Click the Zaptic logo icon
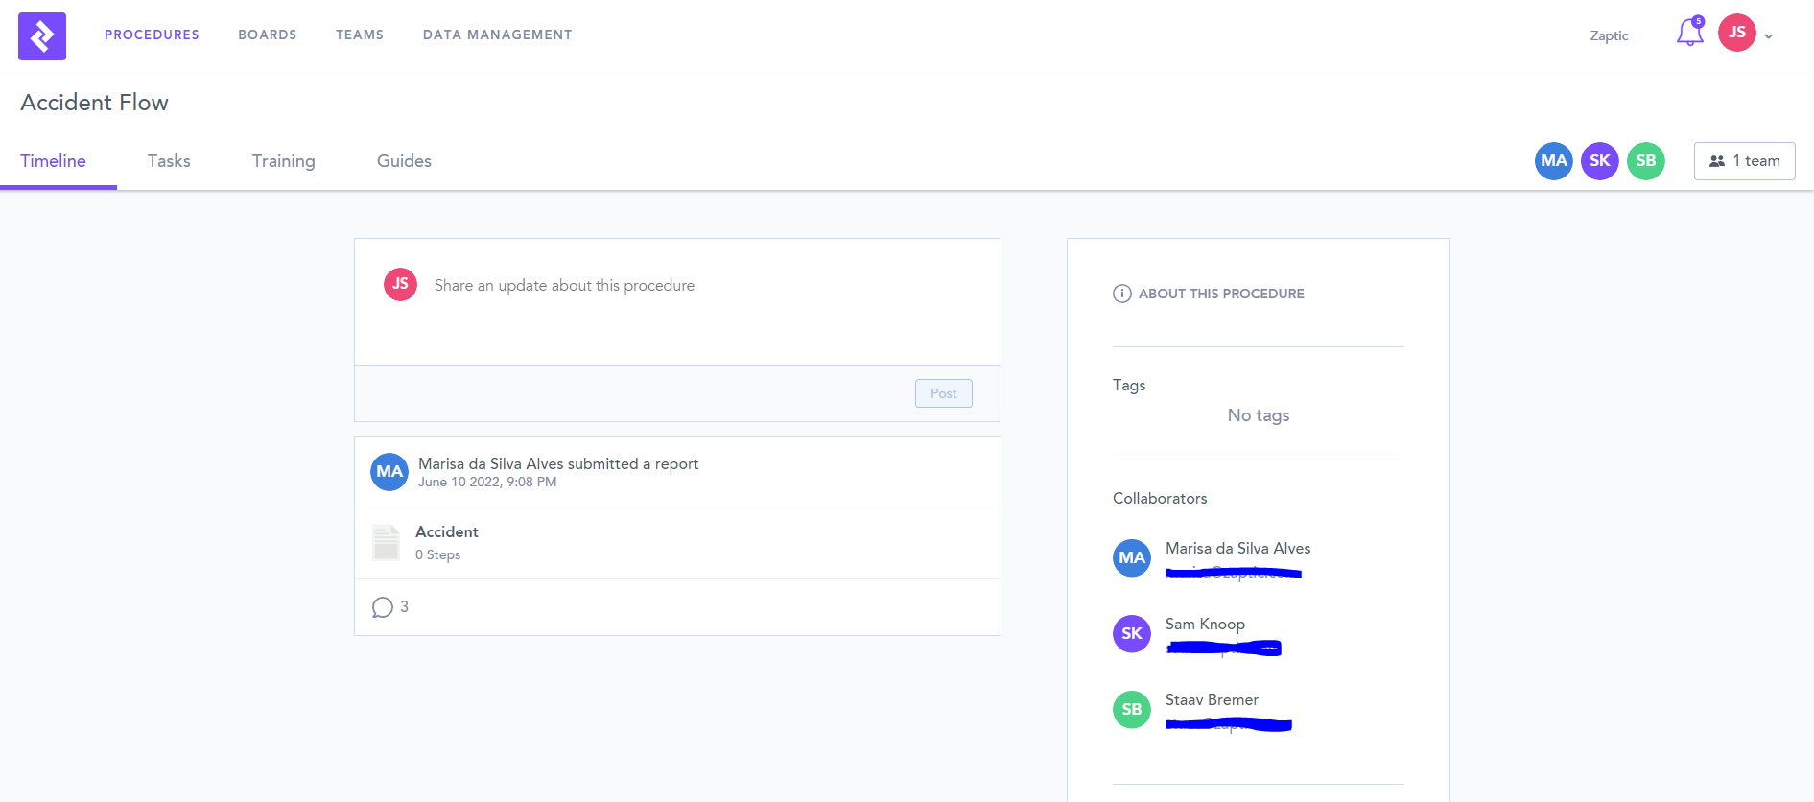 tap(42, 36)
